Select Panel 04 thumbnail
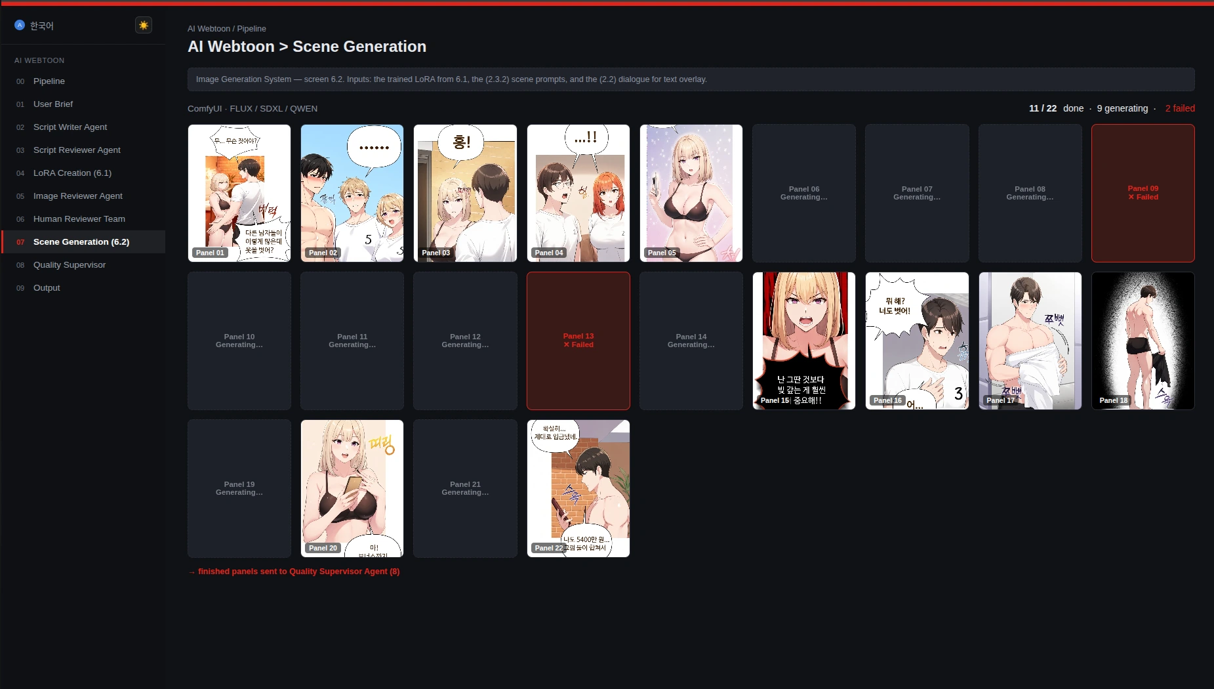Viewport: 1214px width, 689px height. point(578,193)
